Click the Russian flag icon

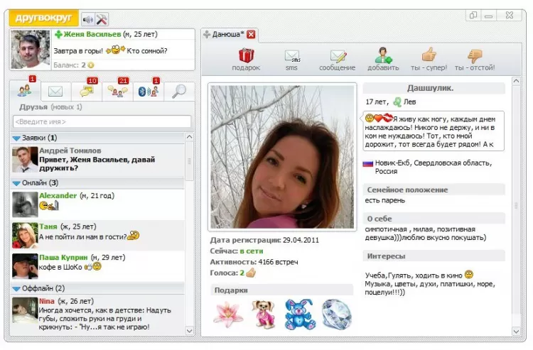[x=368, y=163]
